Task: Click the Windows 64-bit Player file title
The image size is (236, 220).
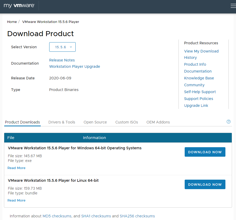Action: point(75,148)
